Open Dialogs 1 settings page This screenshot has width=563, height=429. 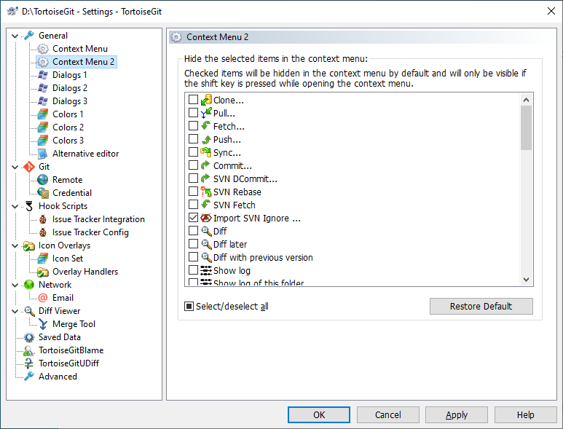[69, 75]
